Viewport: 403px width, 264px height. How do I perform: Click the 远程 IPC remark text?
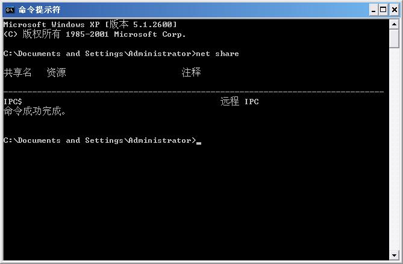click(239, 102)
